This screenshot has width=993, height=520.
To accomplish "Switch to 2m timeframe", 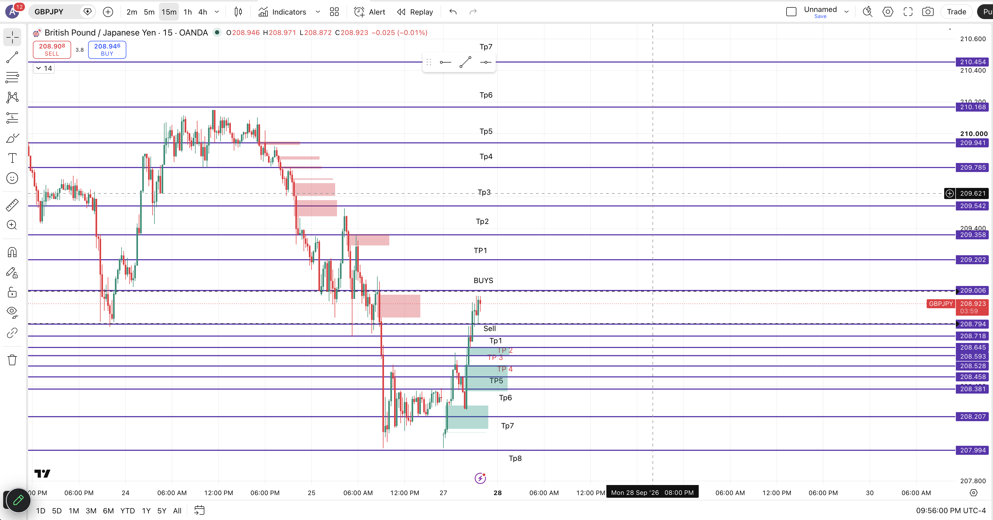I will click(132, 12).
